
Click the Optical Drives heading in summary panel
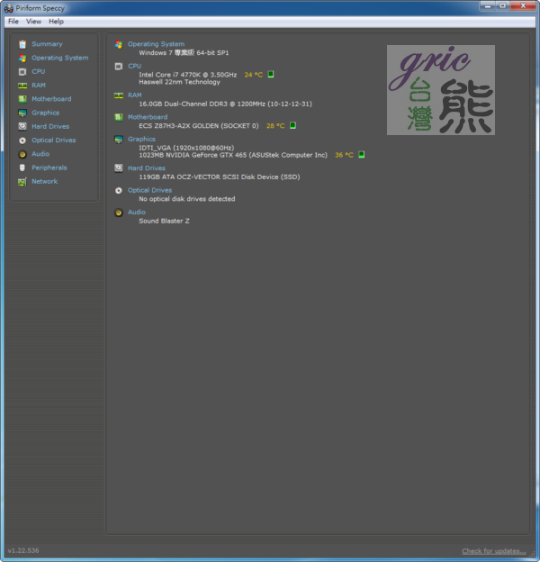(x=149, y=190)
